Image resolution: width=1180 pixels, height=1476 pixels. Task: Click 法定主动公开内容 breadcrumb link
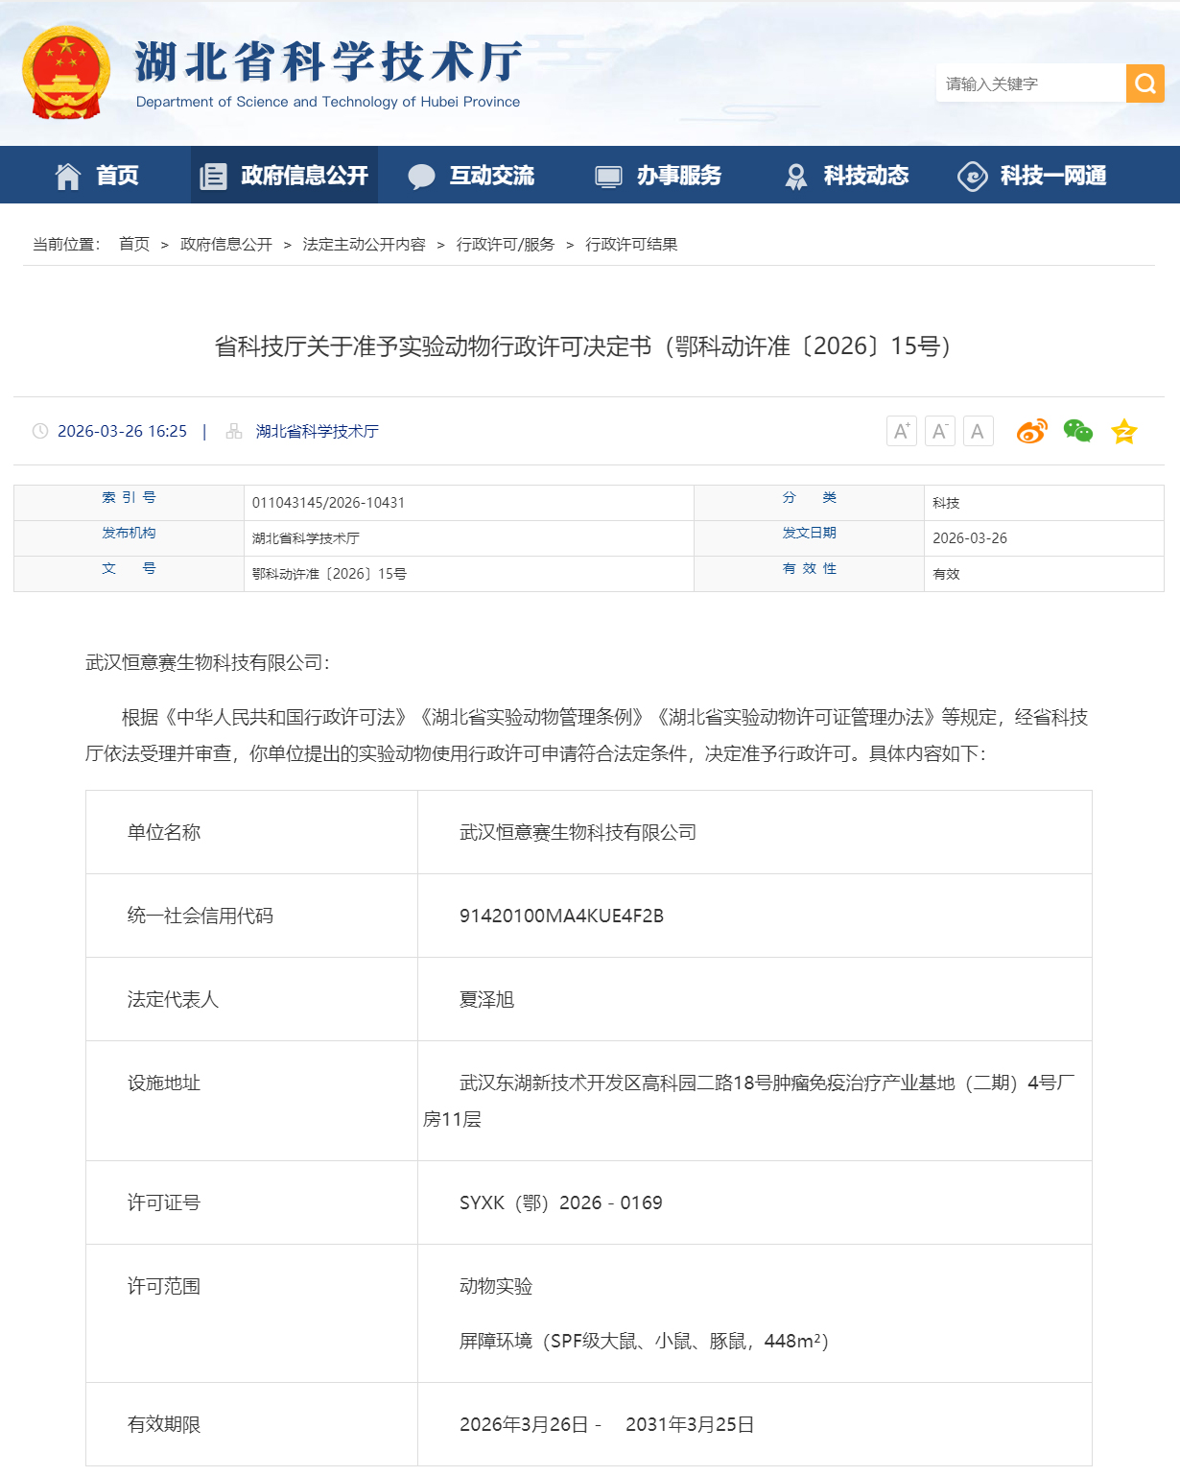[364, 245]
